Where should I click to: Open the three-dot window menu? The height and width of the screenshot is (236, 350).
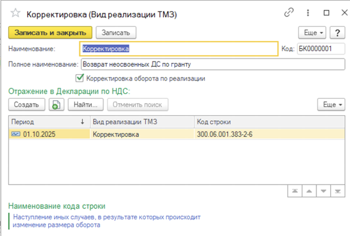point(308,13)
